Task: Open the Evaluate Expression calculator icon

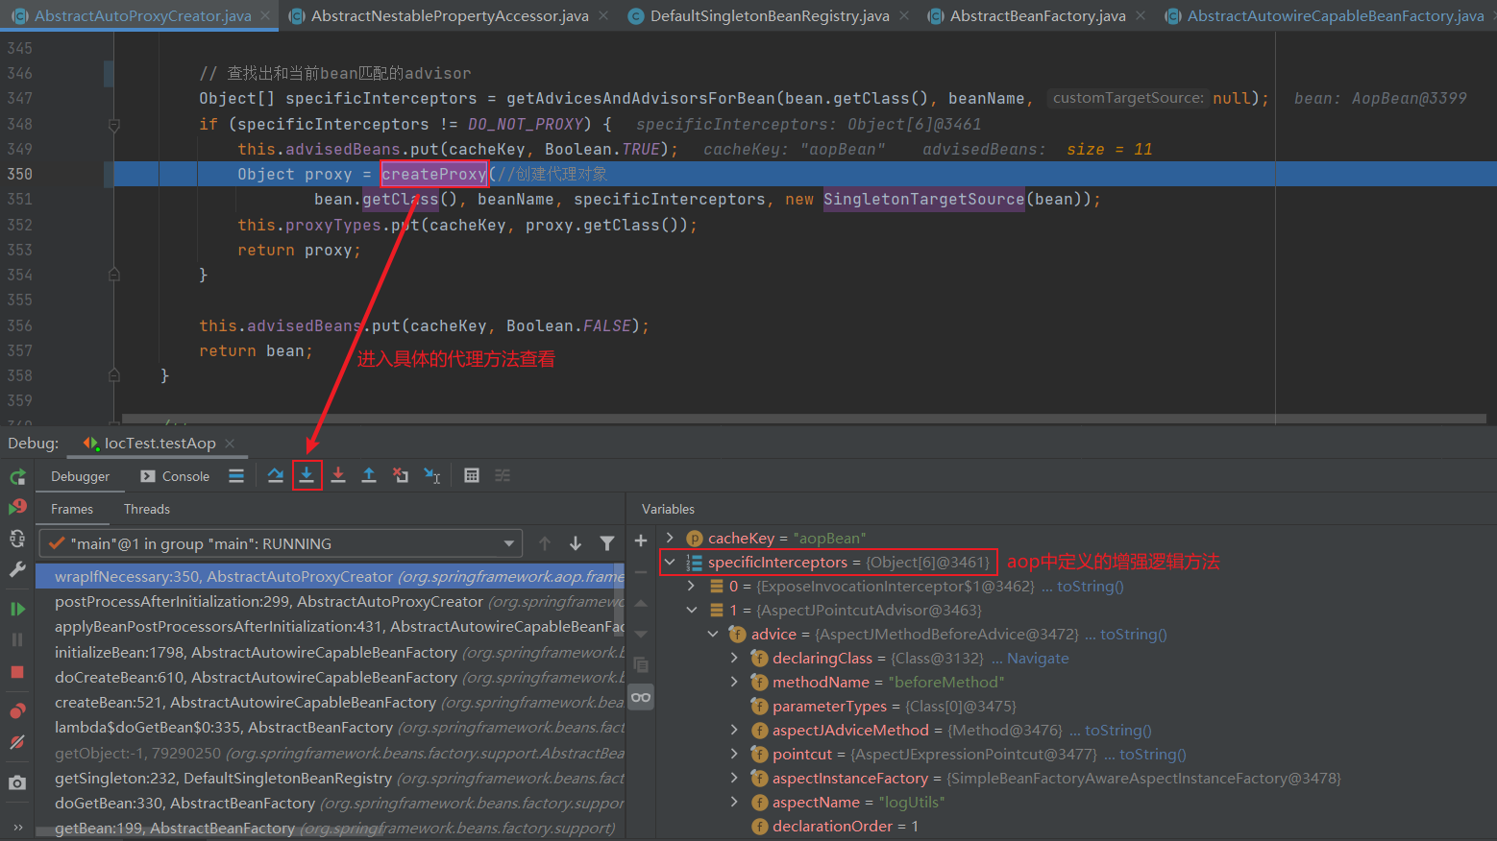Action: click(472, 476)
